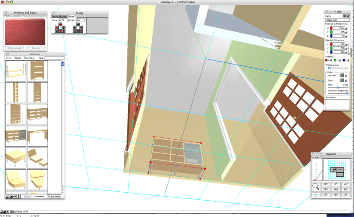Viewport: 354px width, 217px height.
Task: Toggle the Z position lock
Action: tap(346, 36)
